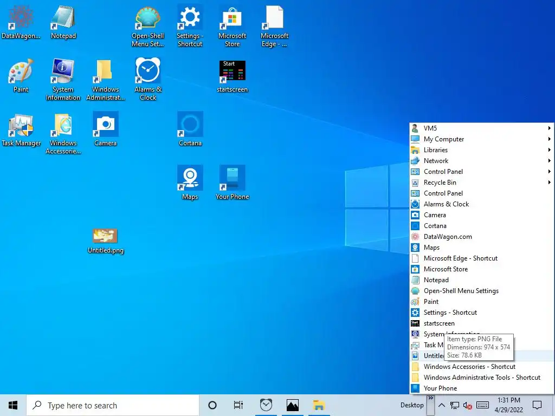Choose Settings - Shortcut menu entry
This screenshot has height=416, width=555.
coord(481,313)
